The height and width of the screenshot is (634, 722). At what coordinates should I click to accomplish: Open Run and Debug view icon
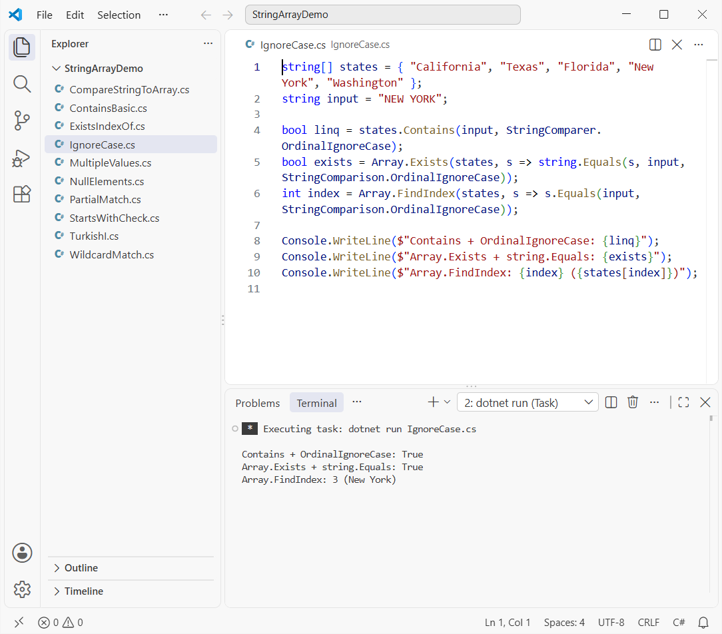point(21,158)
